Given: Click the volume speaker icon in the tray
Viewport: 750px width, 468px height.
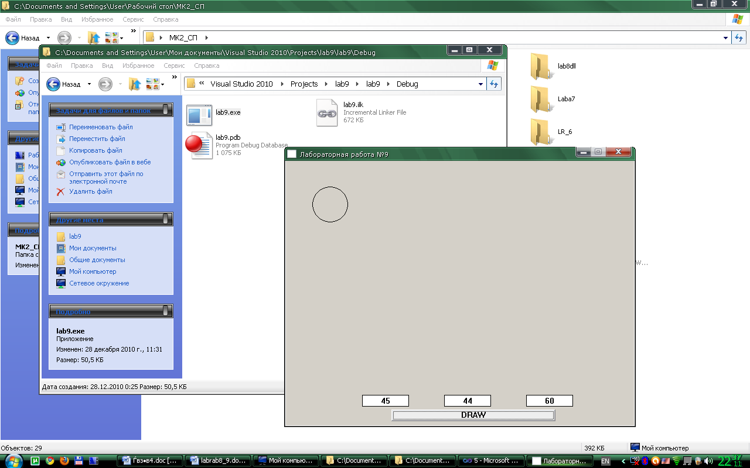Looking at the screenshot, I should [708, 461].
